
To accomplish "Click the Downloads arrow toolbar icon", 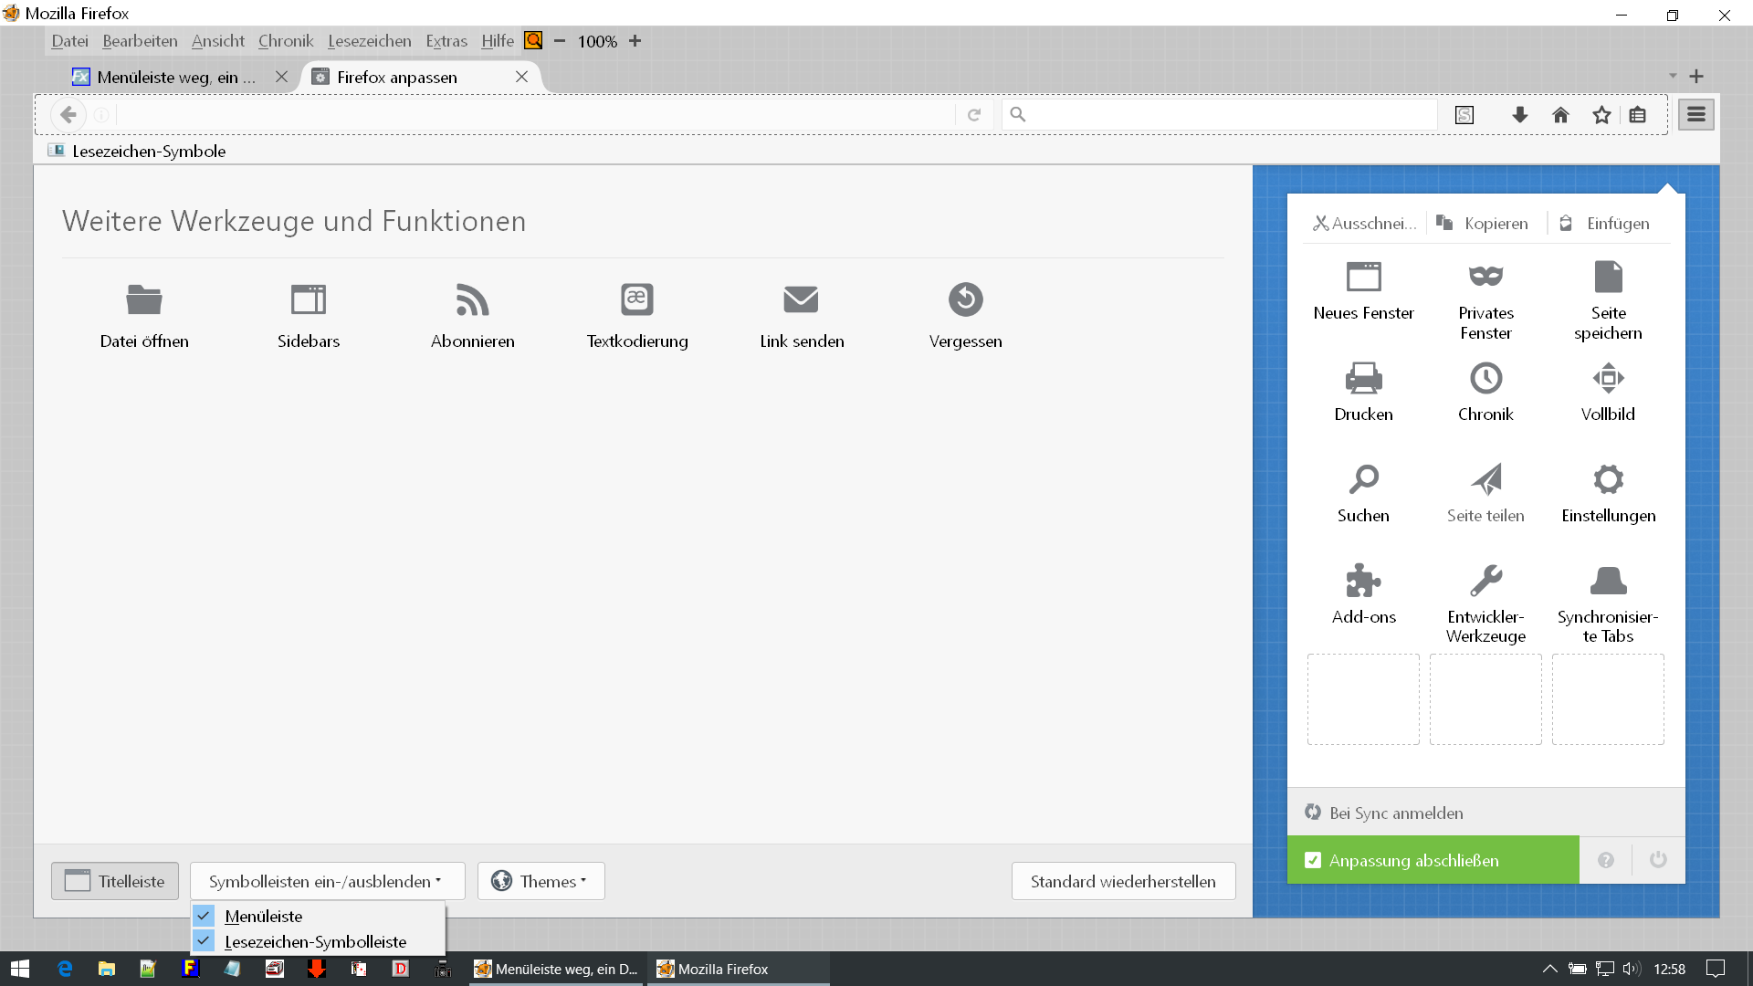I will (x=1519, y=115).
